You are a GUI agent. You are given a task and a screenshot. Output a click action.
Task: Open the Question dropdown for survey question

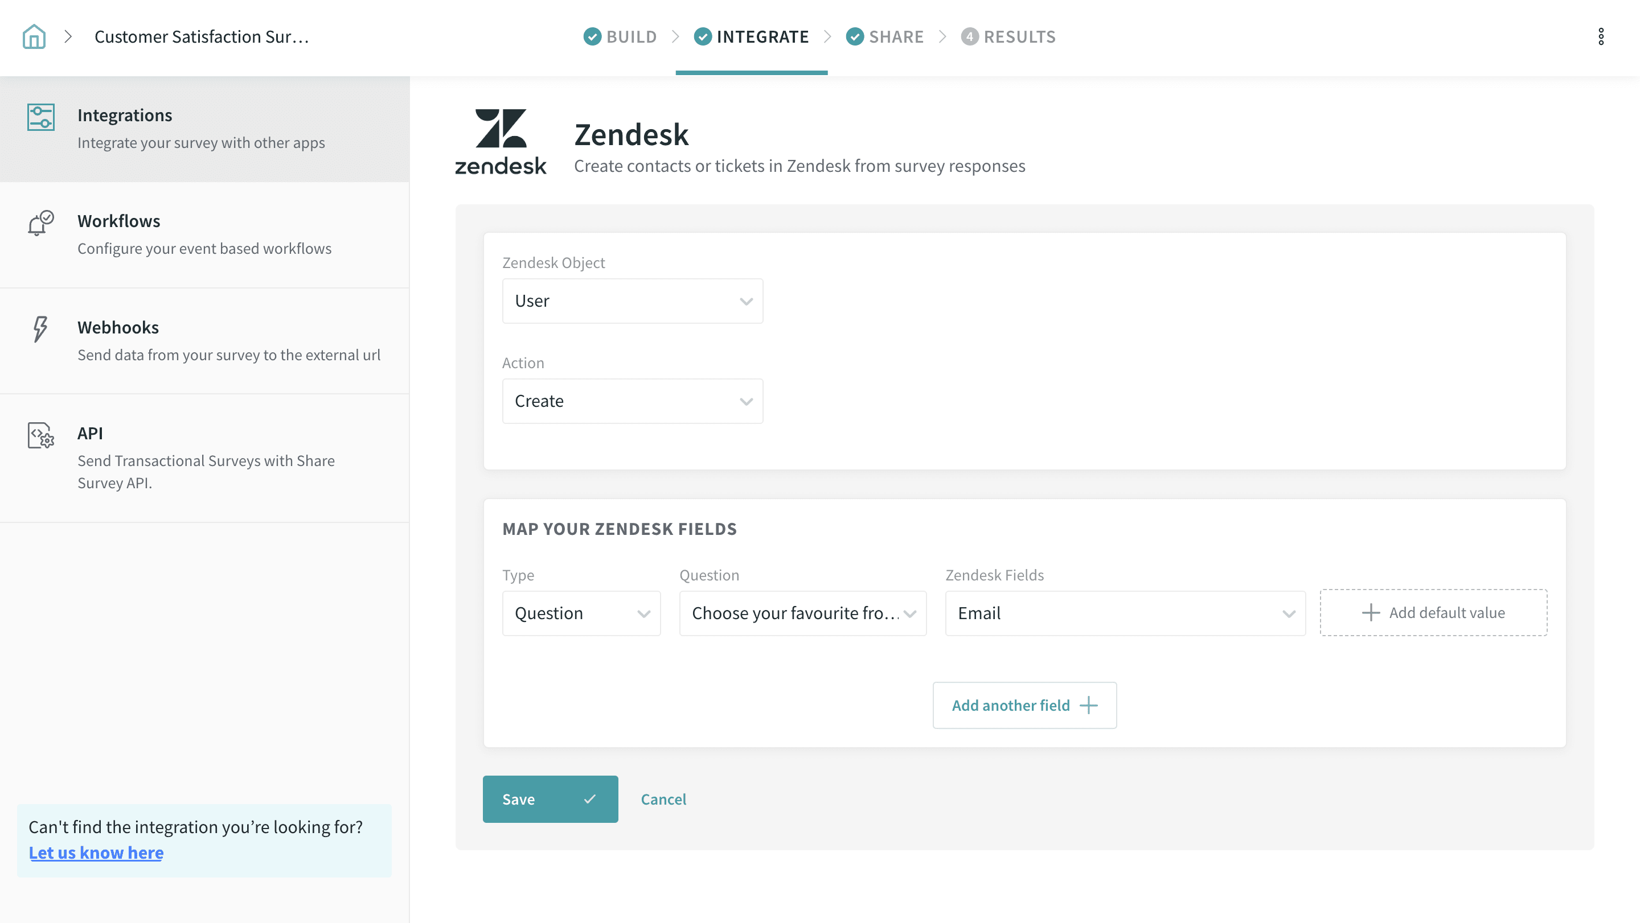(802, 613)
